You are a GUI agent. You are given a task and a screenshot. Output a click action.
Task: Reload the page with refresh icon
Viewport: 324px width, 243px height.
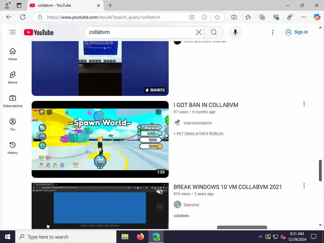coord(23,17)
